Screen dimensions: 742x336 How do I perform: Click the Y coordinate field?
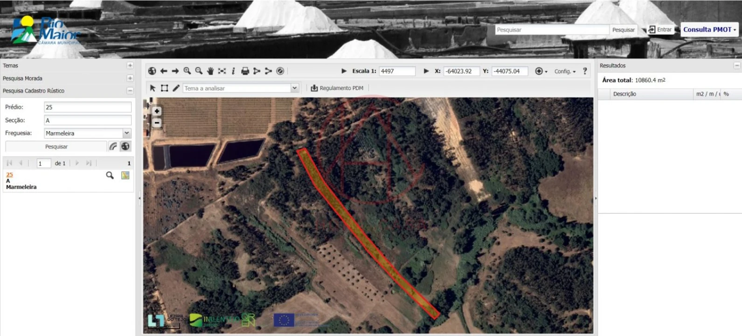coord(510,71)
